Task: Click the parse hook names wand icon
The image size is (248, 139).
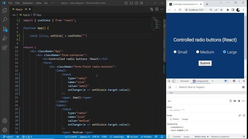Action: click(240, 115)
